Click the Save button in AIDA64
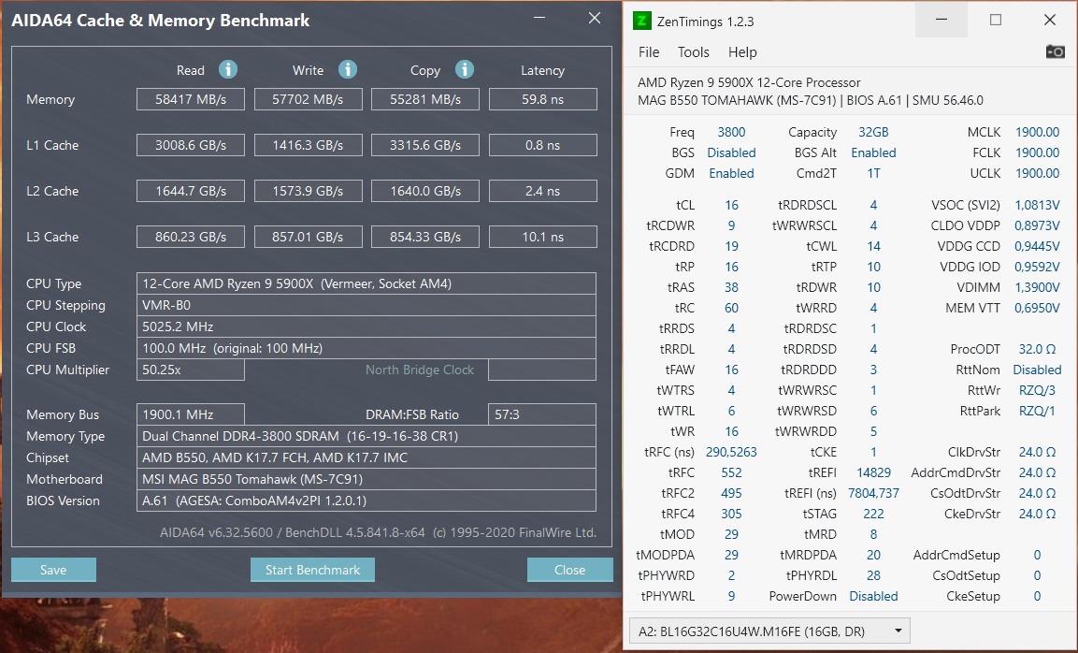 (53, 570)
